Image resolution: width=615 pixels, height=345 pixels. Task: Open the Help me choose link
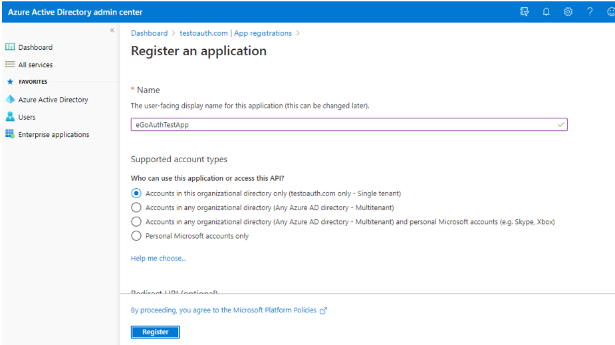point(158,259)
